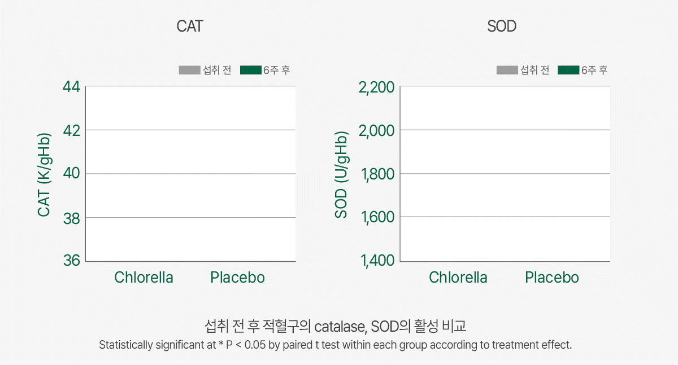Click the gray 섭취 전 swatch in SOD legend
This screenshot has width=678, height=365.
[507, 71]
